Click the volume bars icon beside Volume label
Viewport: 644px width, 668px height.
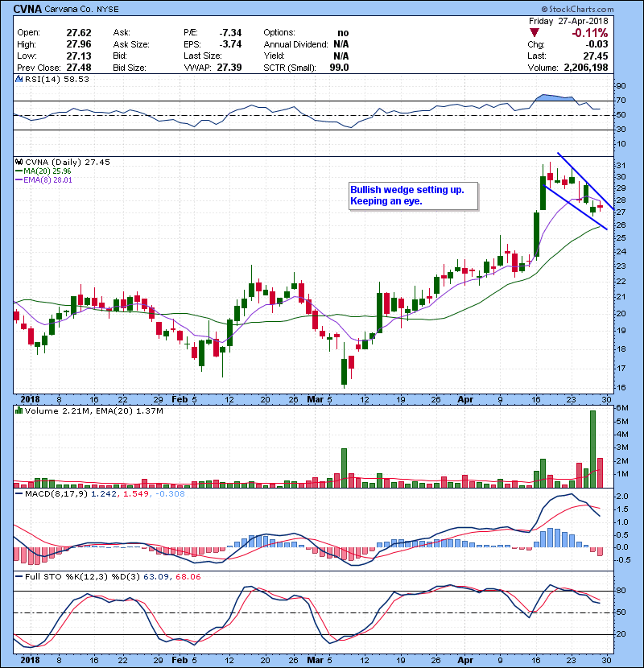19,410
